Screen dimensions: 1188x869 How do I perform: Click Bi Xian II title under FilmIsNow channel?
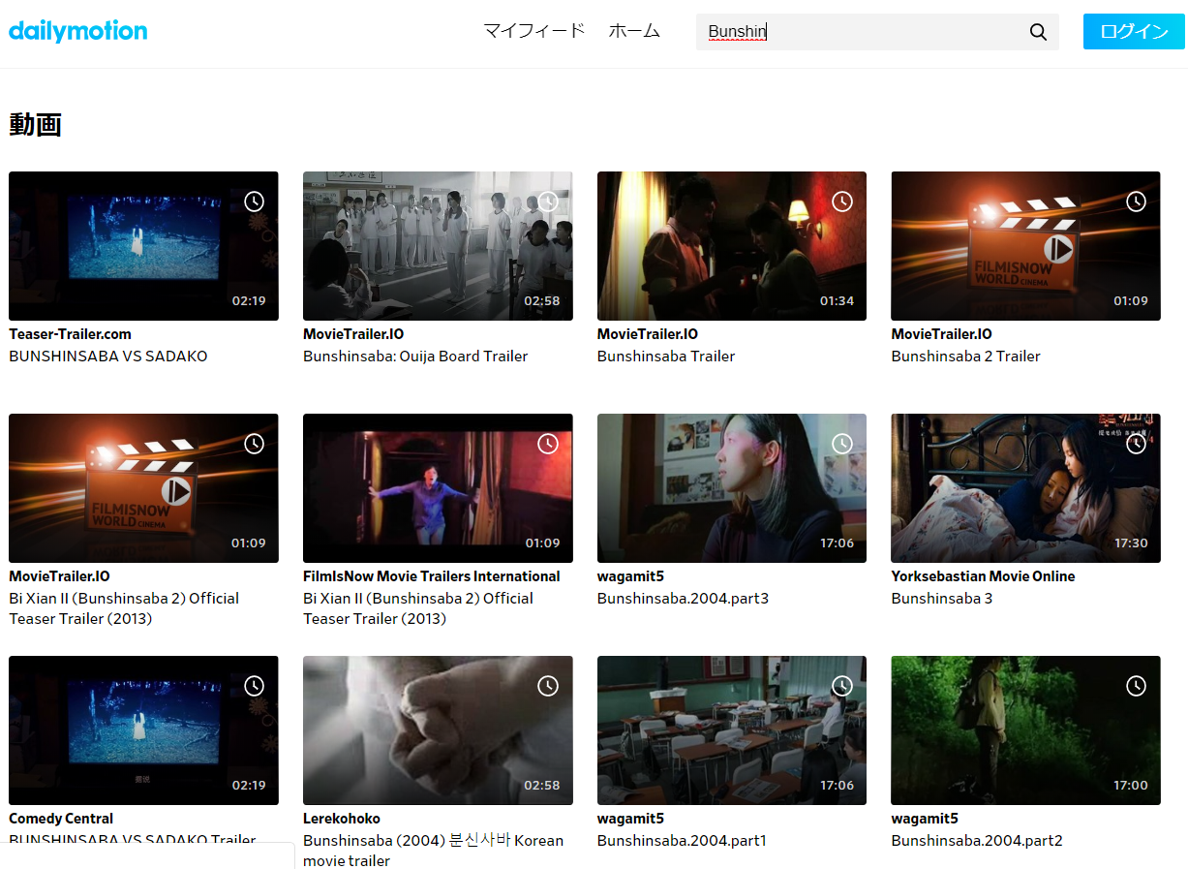(418, 608)
